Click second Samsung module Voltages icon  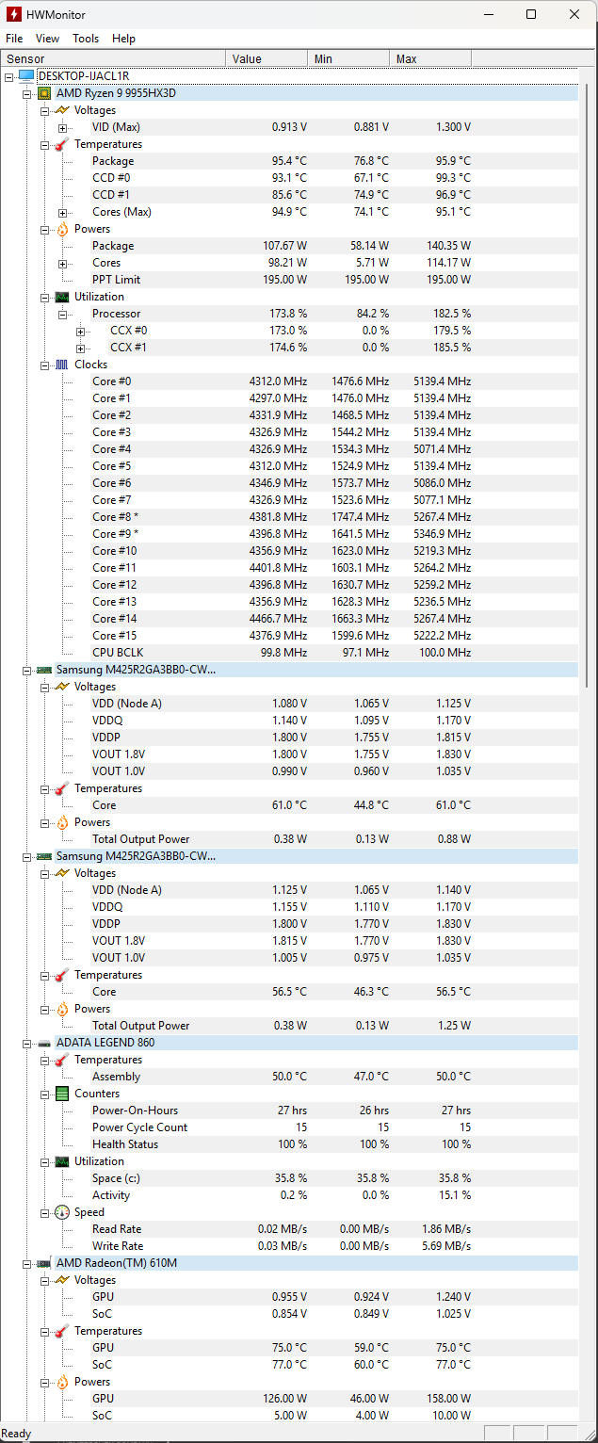click(62, 873)
